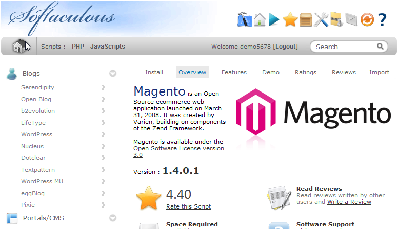Click the wooden crate installations icon
The width and height of the screenshot is (398, 230).
(x=306, y=20)
